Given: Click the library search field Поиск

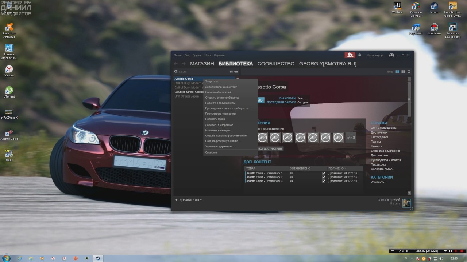Looking at the screenshot, I should coord(201,72).
